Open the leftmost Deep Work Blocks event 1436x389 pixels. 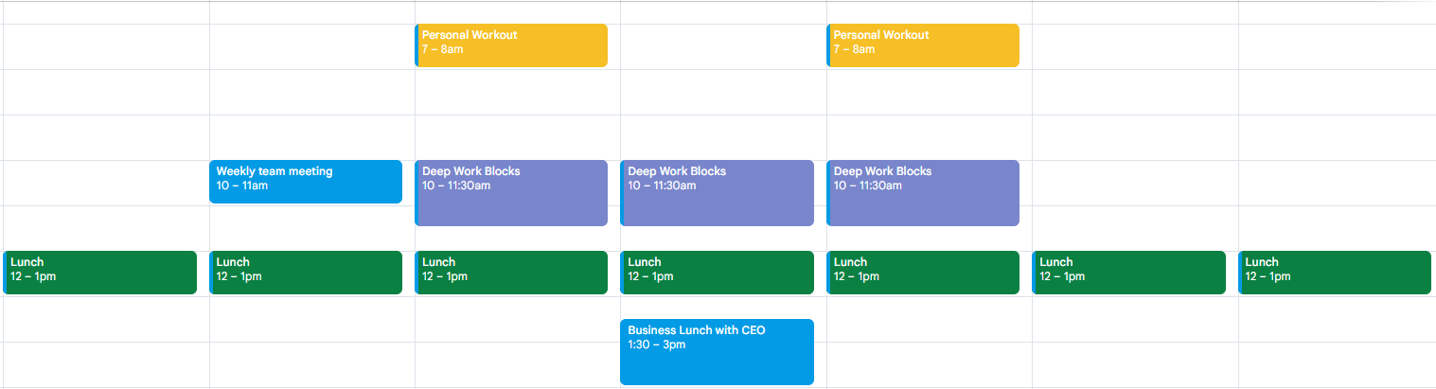pyautogui.click(x=511, y=192)
